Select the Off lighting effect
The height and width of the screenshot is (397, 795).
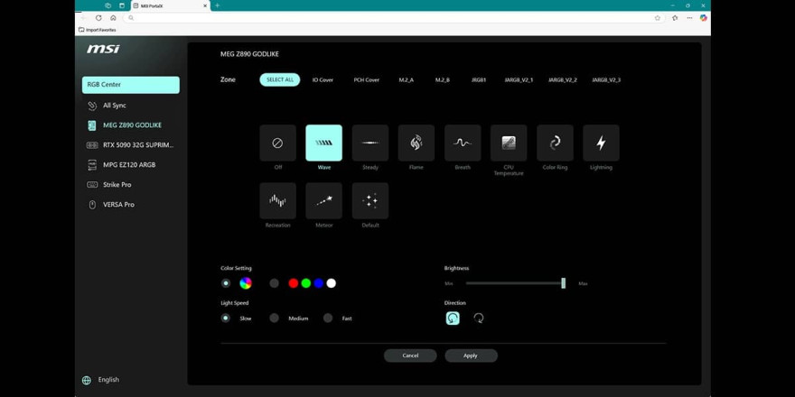click(x=278, y=143)
